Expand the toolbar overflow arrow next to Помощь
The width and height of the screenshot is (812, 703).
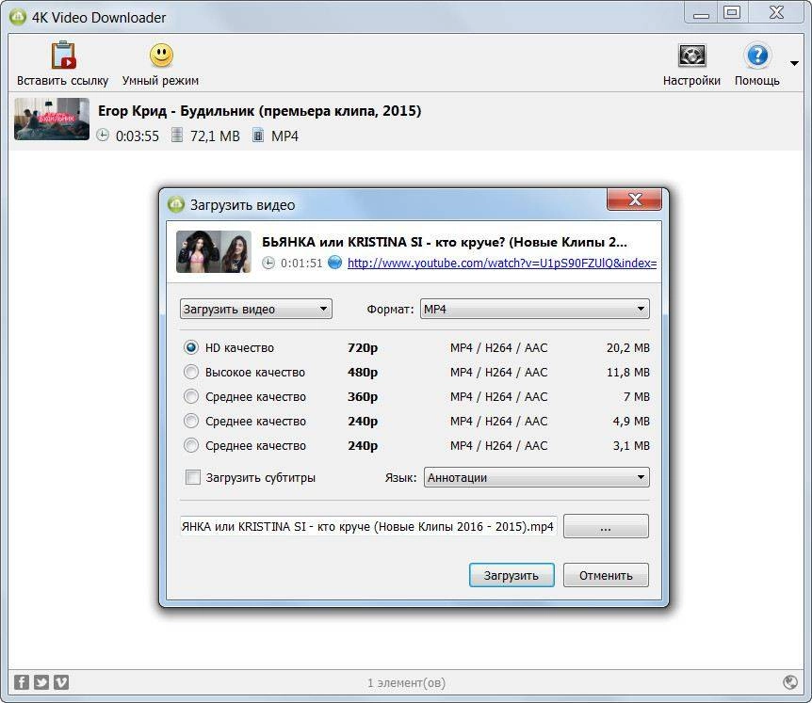click(x=794, y=63)
